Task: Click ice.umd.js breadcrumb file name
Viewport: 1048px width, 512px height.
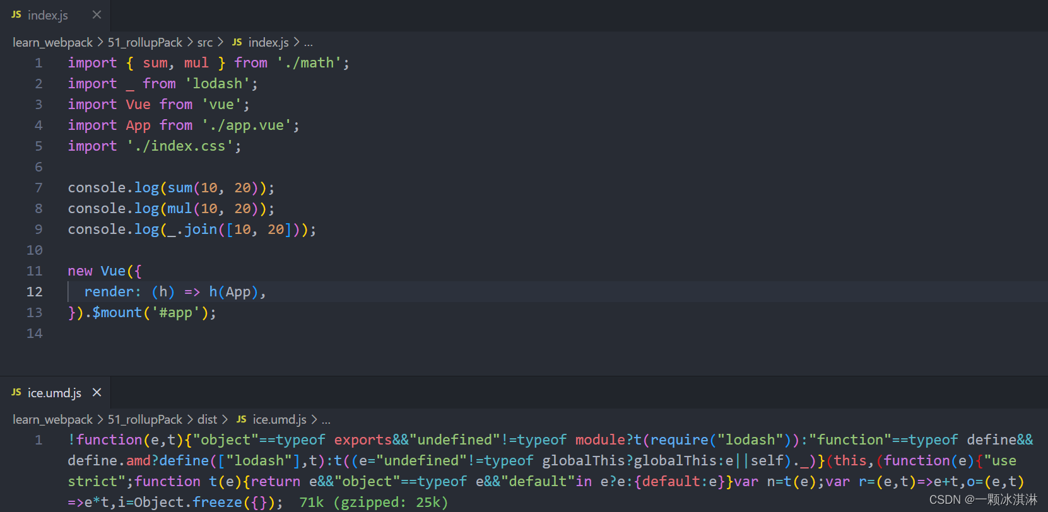Action: [280, 419]
